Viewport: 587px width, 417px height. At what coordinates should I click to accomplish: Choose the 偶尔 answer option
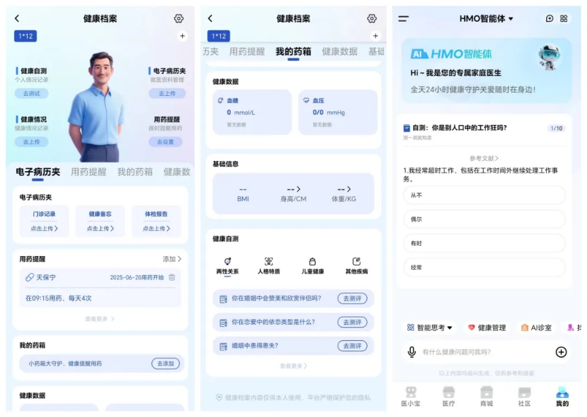coord(486,219)
